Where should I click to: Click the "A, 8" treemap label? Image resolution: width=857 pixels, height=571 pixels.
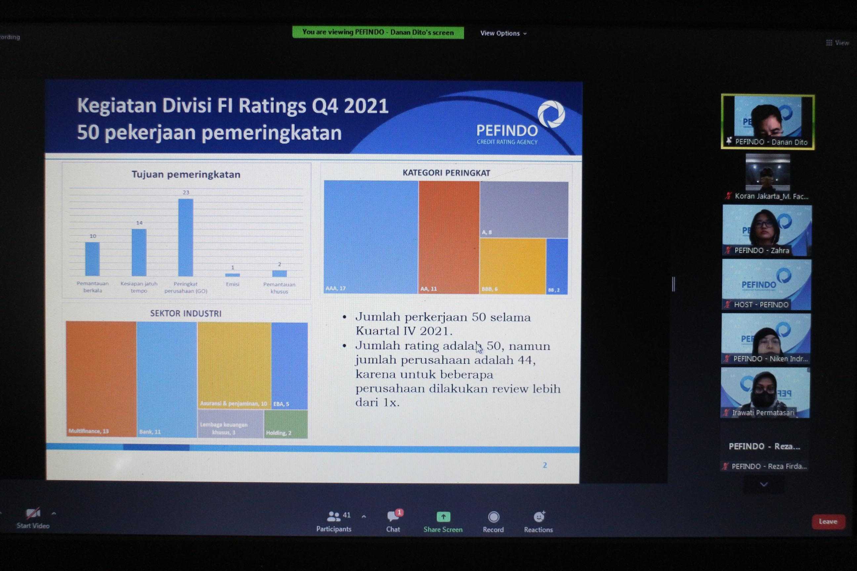(x=487, y=232)
